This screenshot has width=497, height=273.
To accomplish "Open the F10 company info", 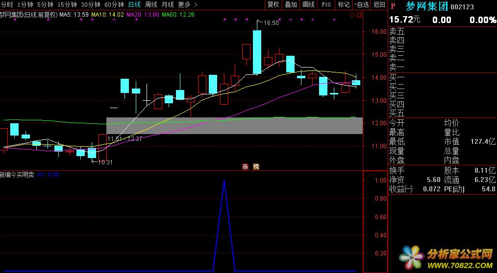I will (x=326, y=4).
